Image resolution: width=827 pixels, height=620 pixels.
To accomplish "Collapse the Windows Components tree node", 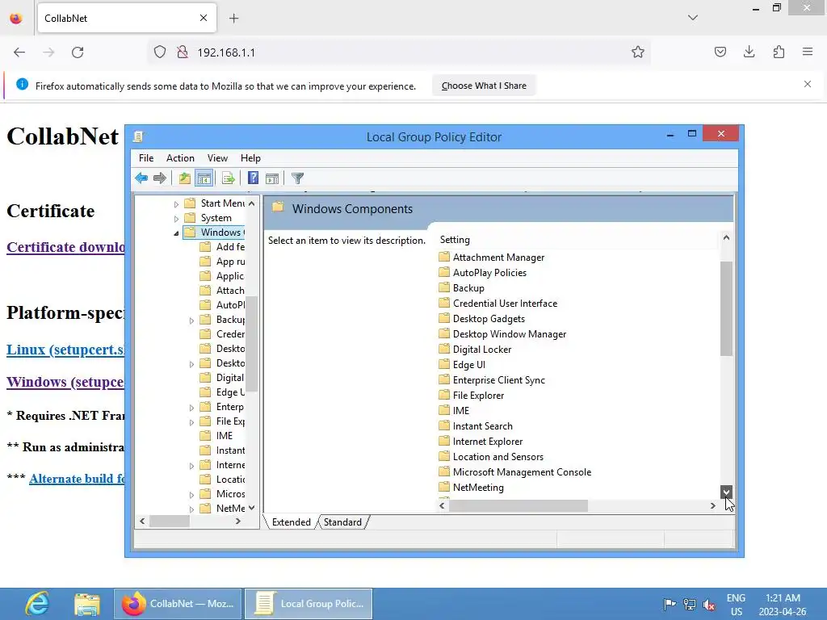I will [176, 233].
